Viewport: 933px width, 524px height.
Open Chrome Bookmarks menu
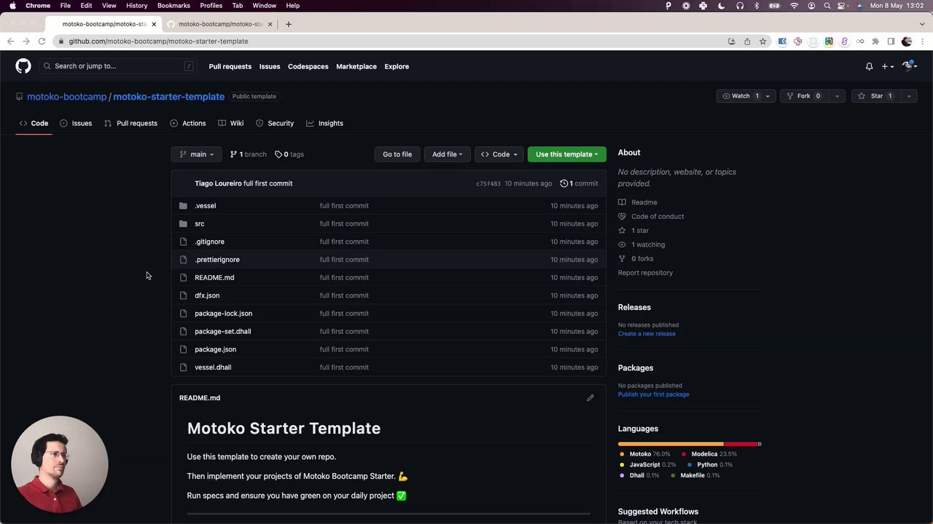click(173, 6)
